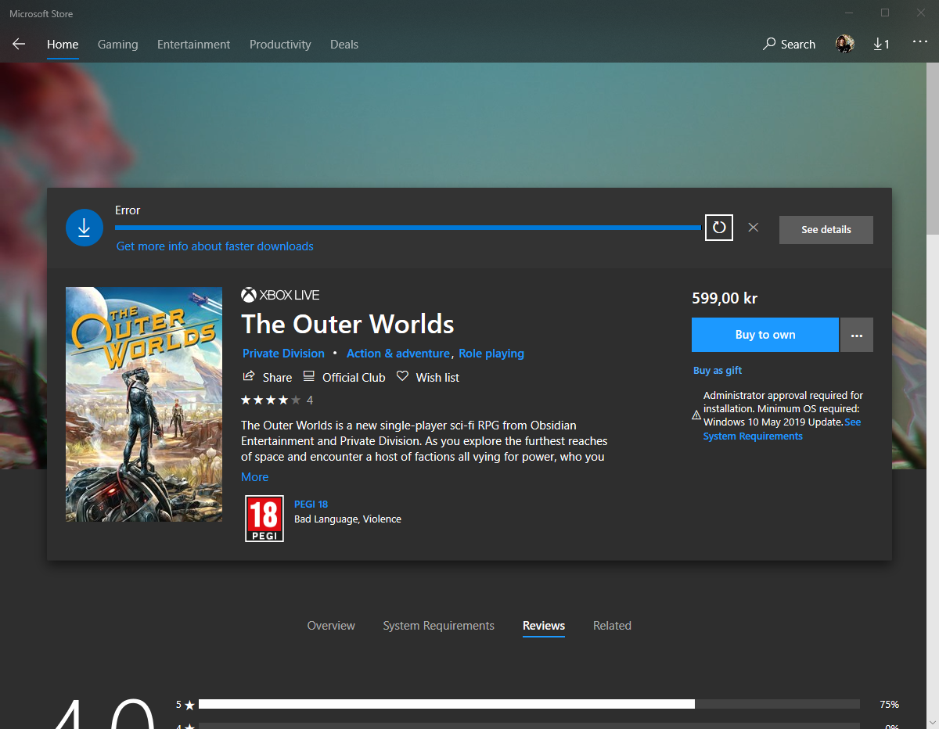This screenshot has width=939, height=729.
Task: Expand description with More link
Action: coord(255,477)
